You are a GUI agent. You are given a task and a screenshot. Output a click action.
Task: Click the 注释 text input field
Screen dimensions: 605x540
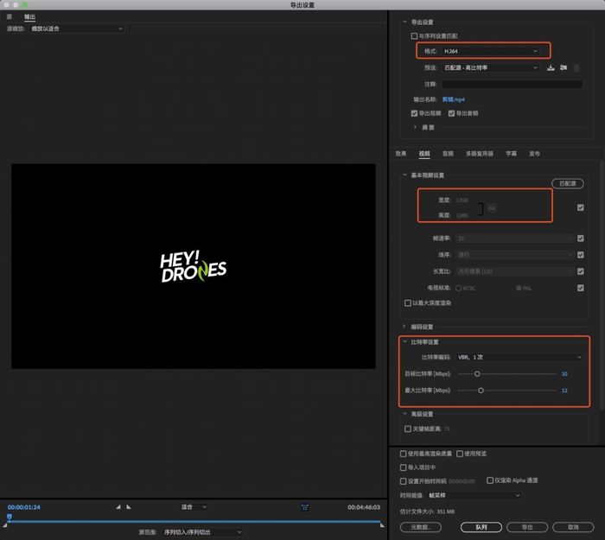pyautogui.click(x=512, y=84)
